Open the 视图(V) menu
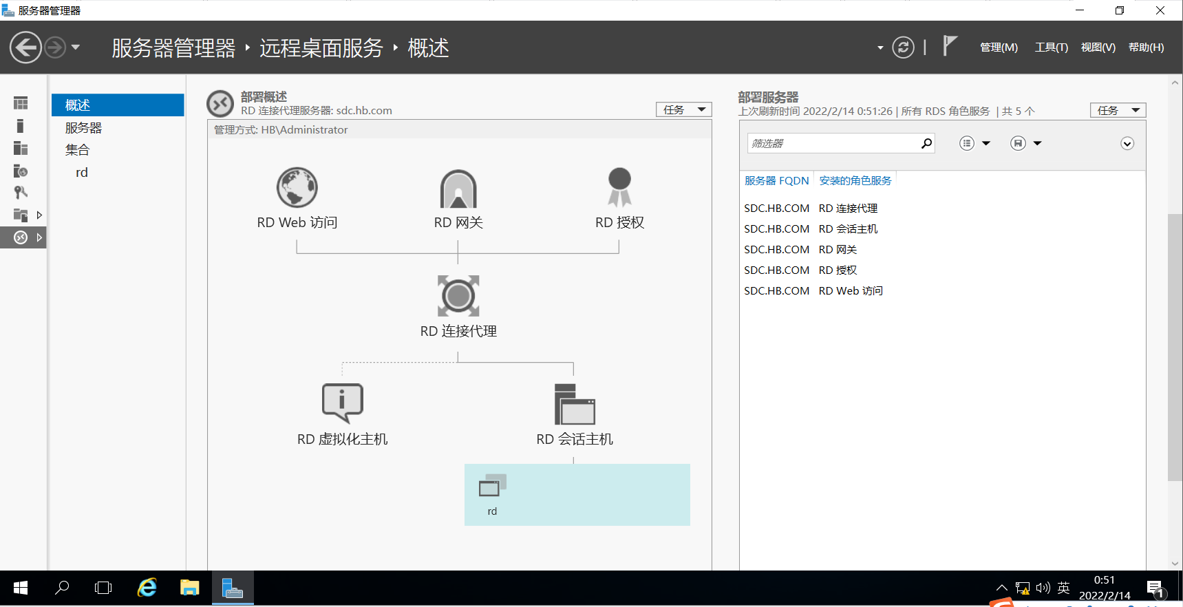Image resolution: width=1183 pixels, height=607 pixels. [1098, 47]
